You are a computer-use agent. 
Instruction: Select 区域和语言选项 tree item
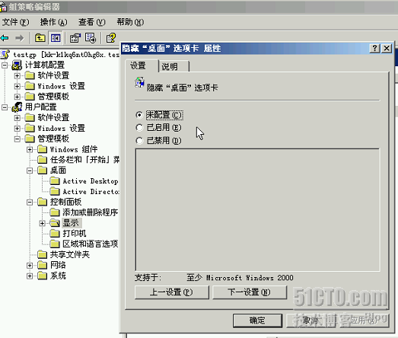[91, 244]
